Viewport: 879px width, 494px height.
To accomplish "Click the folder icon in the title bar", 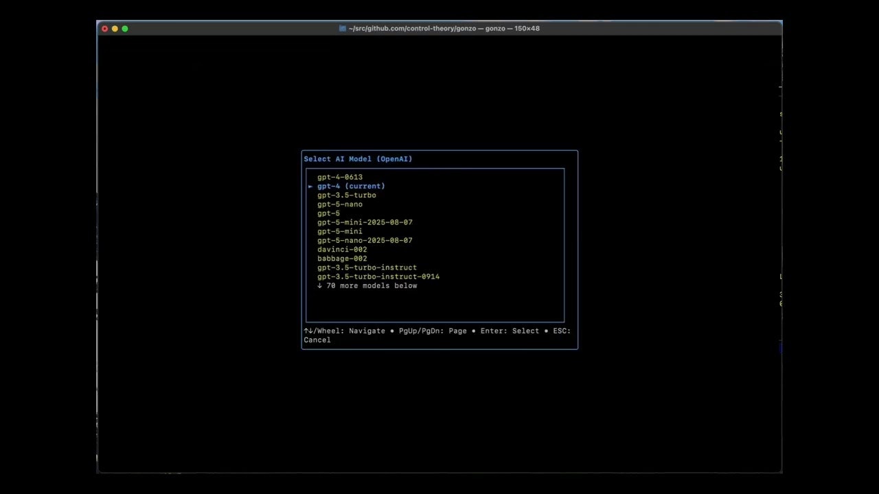I will coord(343,28).
